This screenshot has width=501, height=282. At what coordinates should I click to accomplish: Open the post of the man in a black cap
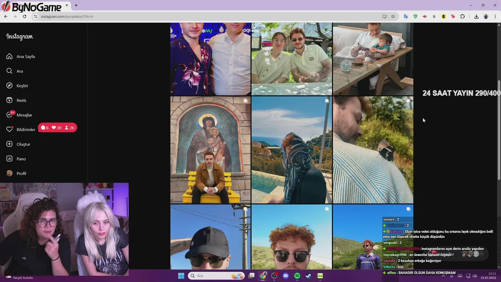(211, 237)
